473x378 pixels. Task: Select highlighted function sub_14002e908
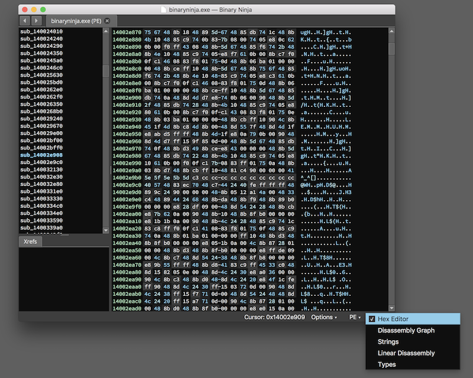tap(41, 155)
